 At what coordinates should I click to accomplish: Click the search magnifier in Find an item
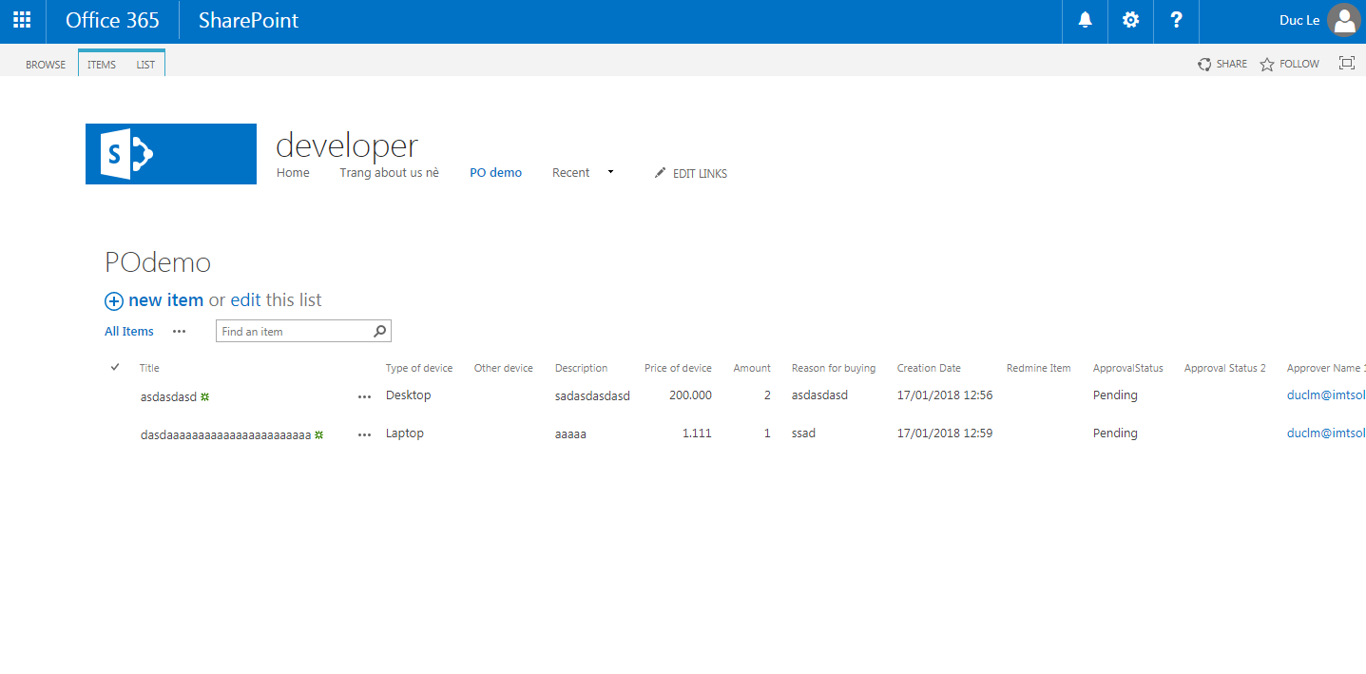379,331
